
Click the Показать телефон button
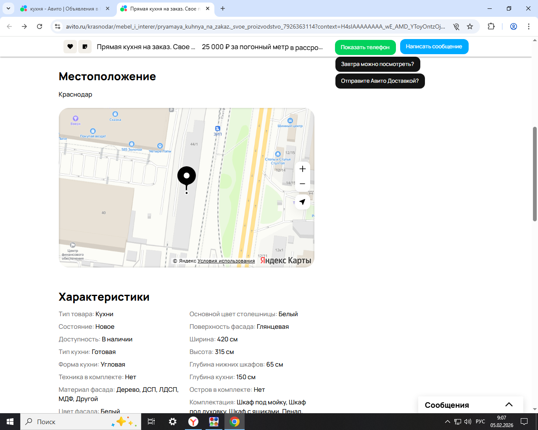(365, 47)
